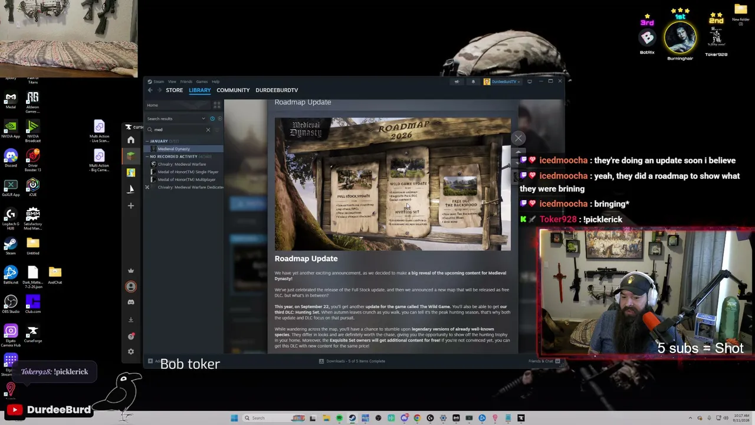Open Logitech G HUB desktop shortcut
The width and height of the screenshot is (755, 425).
point(11,218)
